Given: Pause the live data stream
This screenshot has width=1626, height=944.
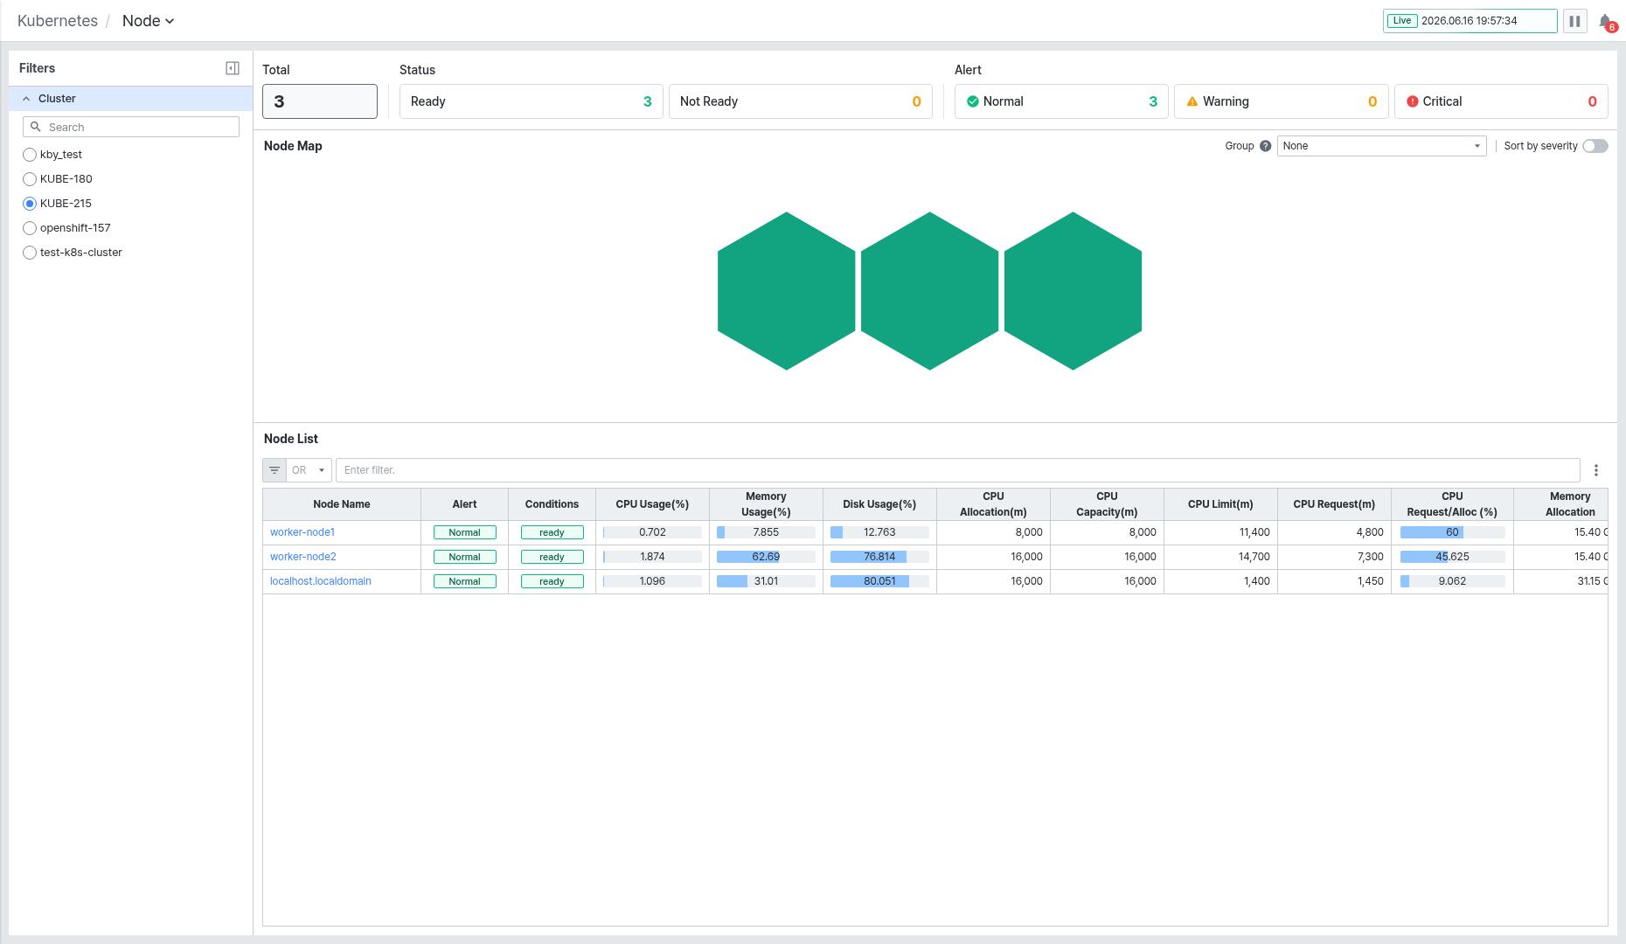Looking at the screenshot, I should (1575, 21).
